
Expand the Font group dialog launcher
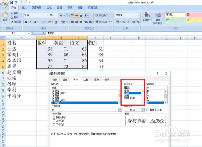pyautogui.click(x=67, y=28)
